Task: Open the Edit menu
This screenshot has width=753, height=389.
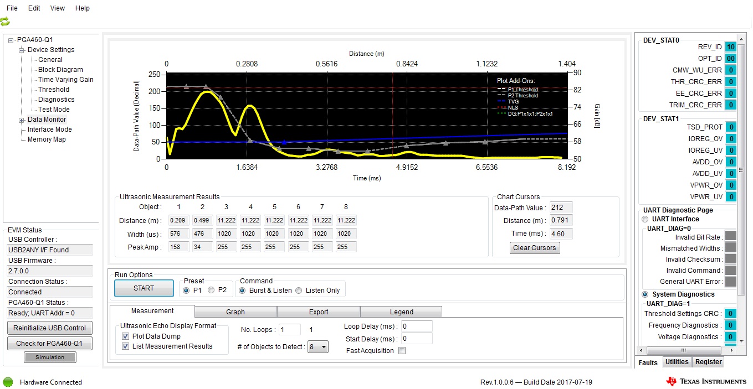Action: [34, 8]
